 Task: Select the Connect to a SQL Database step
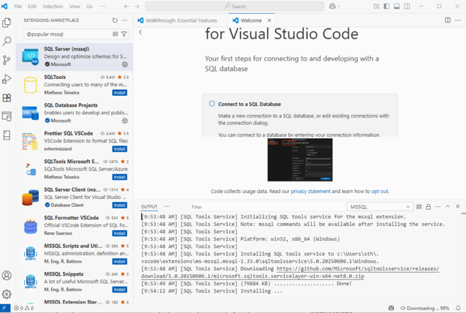[x=249, y=104]
